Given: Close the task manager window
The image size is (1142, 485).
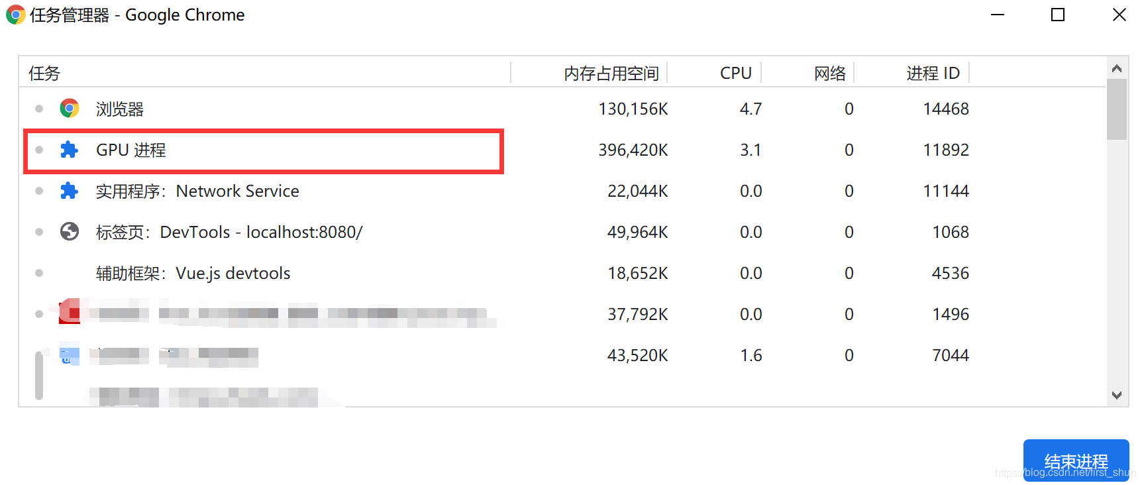Looking at the screenshot, I should point(1119,15).
